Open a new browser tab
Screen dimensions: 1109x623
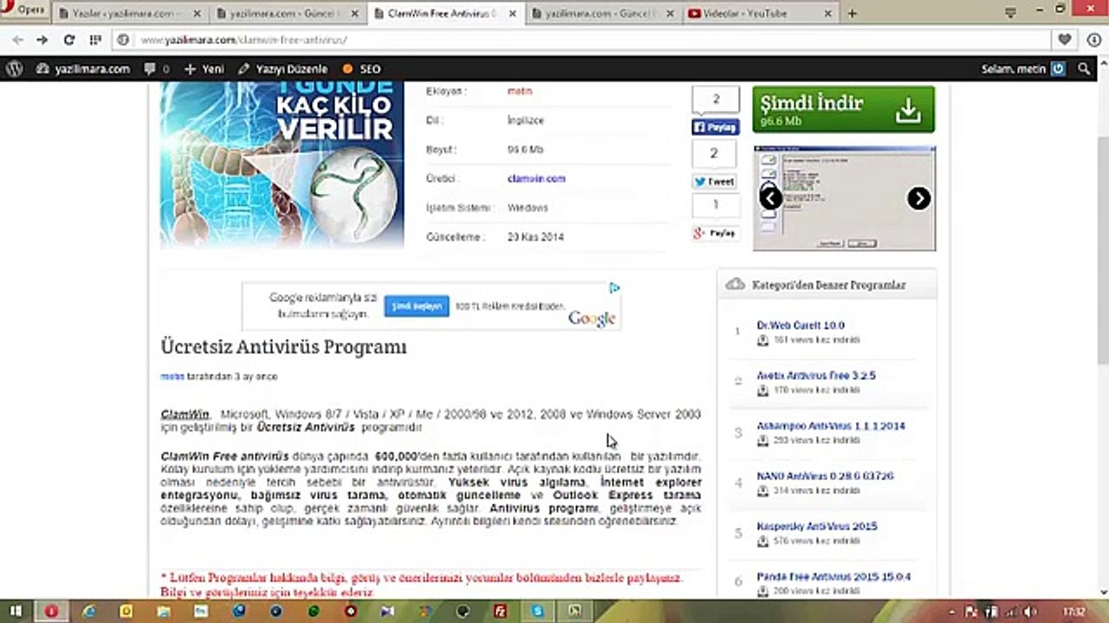pyautogui.click(x=853, y=14)
